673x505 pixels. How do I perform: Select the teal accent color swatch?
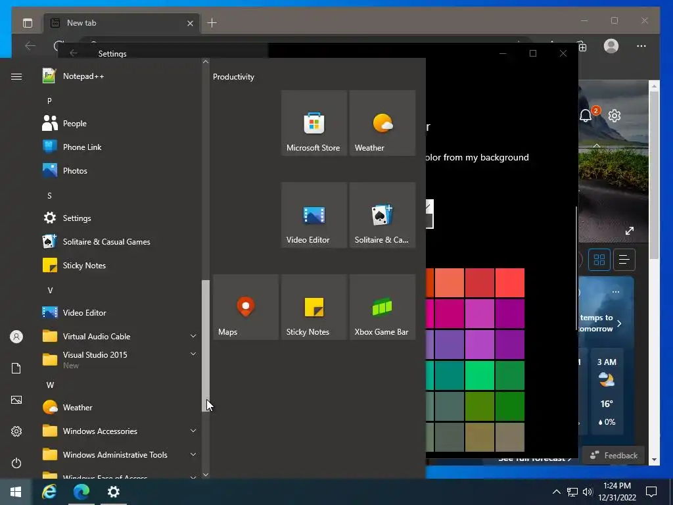tap(449, 375)
